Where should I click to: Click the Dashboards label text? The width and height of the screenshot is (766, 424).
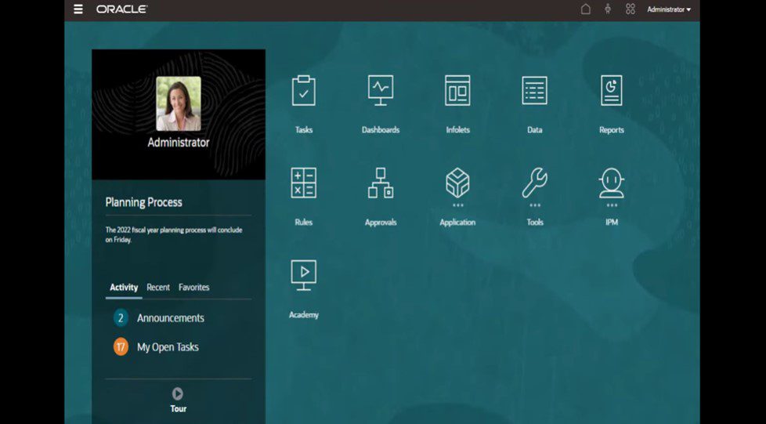click(381, 130)
